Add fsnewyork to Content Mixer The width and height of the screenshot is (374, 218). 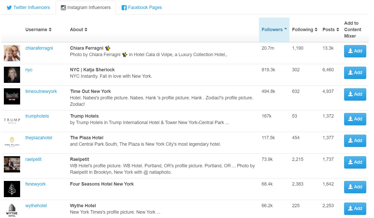355,187
